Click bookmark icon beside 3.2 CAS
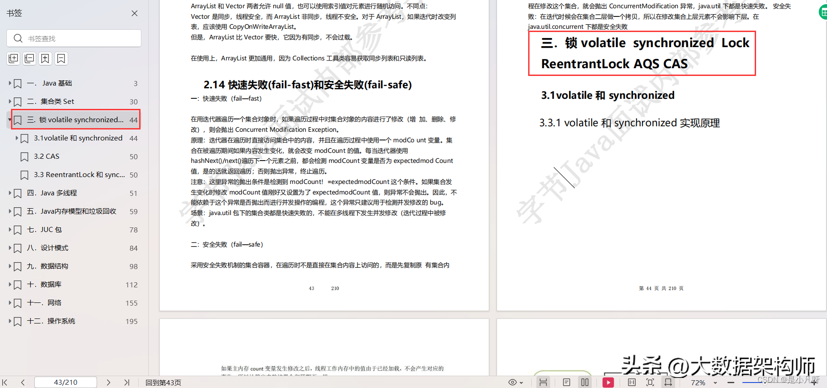Screen dimensions: 827x388 pyautogui.click(x=25, y=156)
